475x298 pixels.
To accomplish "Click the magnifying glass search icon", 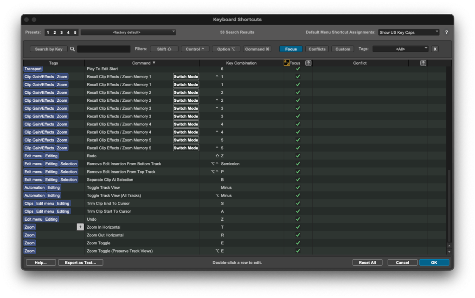I will click(x=73, y=49).
